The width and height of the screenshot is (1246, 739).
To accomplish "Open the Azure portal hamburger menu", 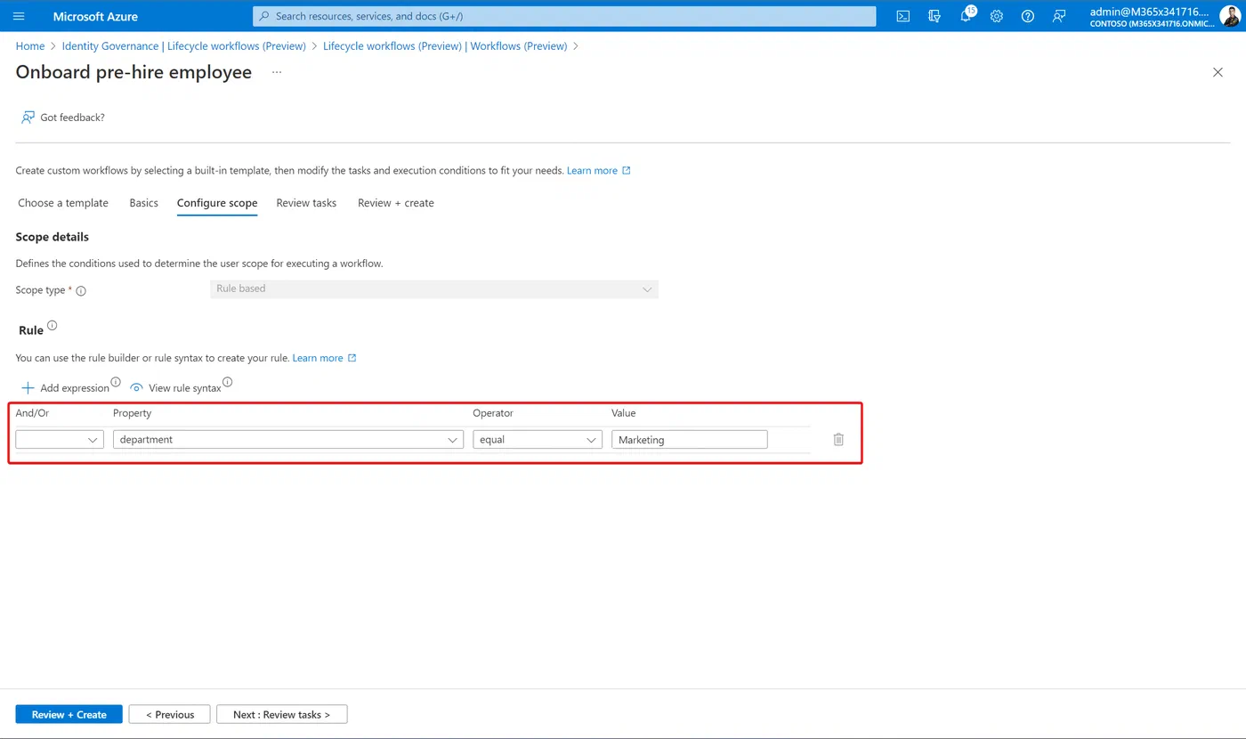I will (19, 16).
